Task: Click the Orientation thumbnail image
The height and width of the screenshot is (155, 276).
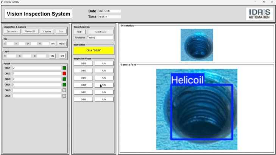Action: (x=197, y=45)
